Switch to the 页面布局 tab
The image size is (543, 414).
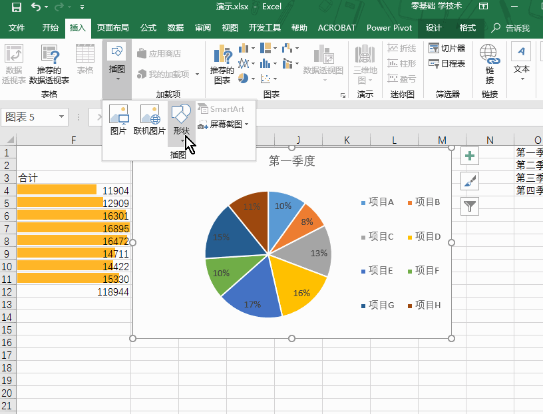(x=113, y=28)
